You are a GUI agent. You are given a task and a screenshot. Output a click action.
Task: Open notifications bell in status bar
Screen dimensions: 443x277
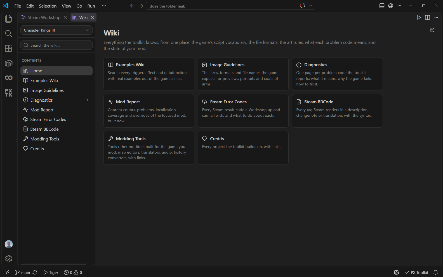(435, 272)
